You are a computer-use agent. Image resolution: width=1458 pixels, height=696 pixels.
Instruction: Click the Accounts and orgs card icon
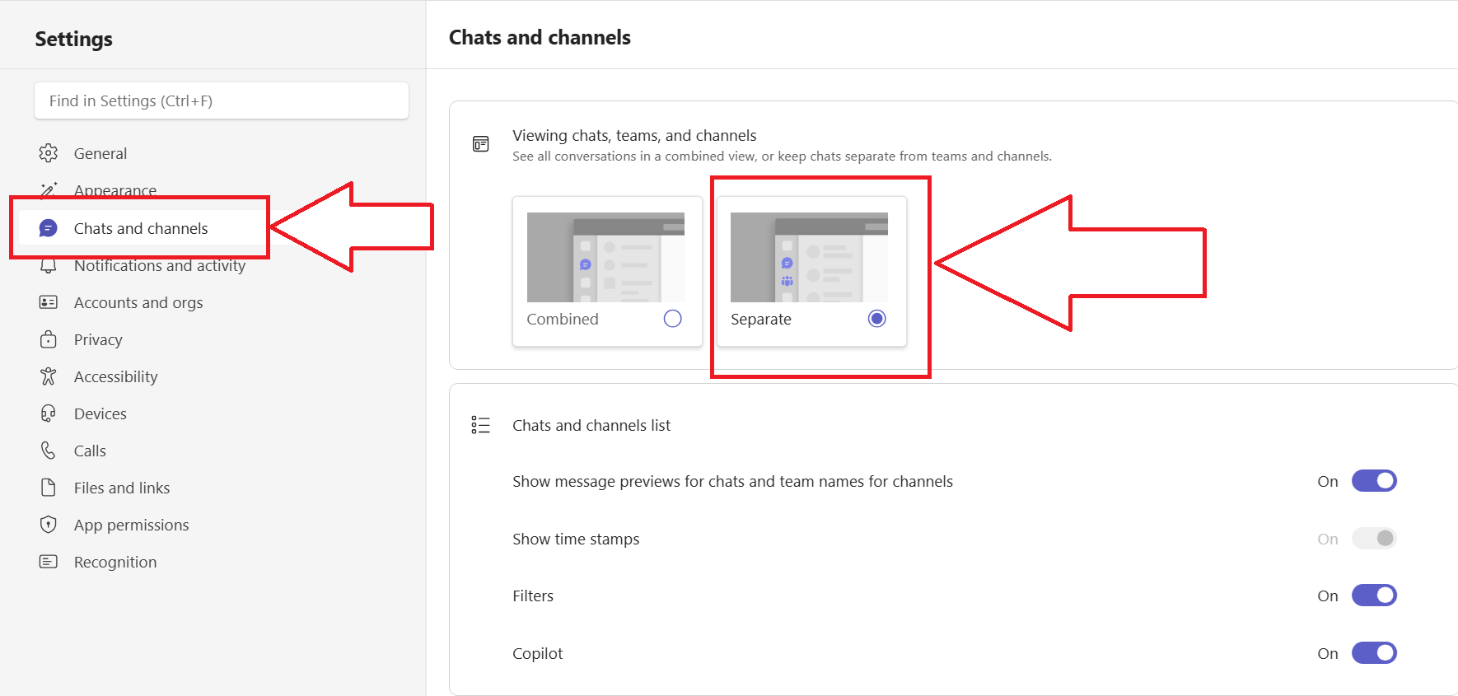coord(49,302)
